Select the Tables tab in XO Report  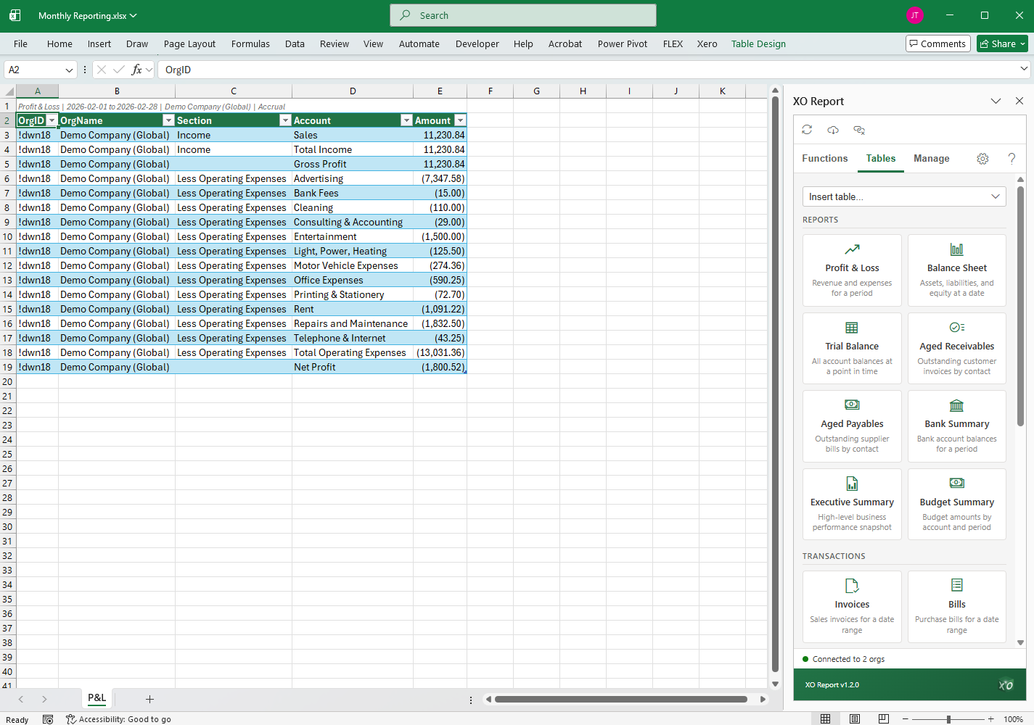coord(880,158)
